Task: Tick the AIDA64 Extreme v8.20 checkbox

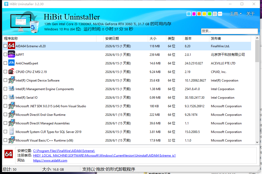Action: pos(5,46)
